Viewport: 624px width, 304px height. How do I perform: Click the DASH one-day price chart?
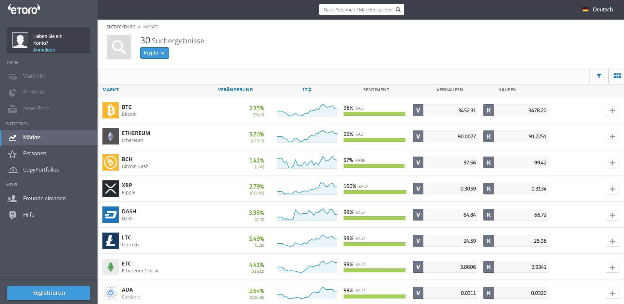(307, 215)
